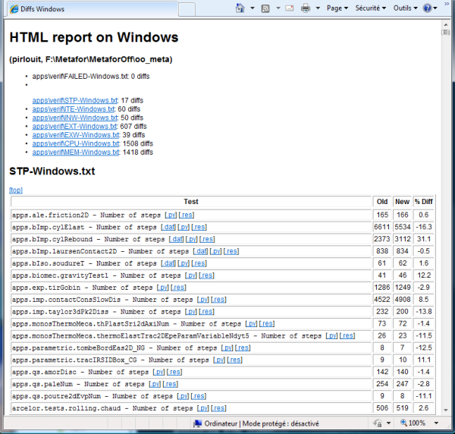This screenshot has width=455, height=434.
Task: Open the apps\verif\NW-Windows.txt link
Action: 75,118
